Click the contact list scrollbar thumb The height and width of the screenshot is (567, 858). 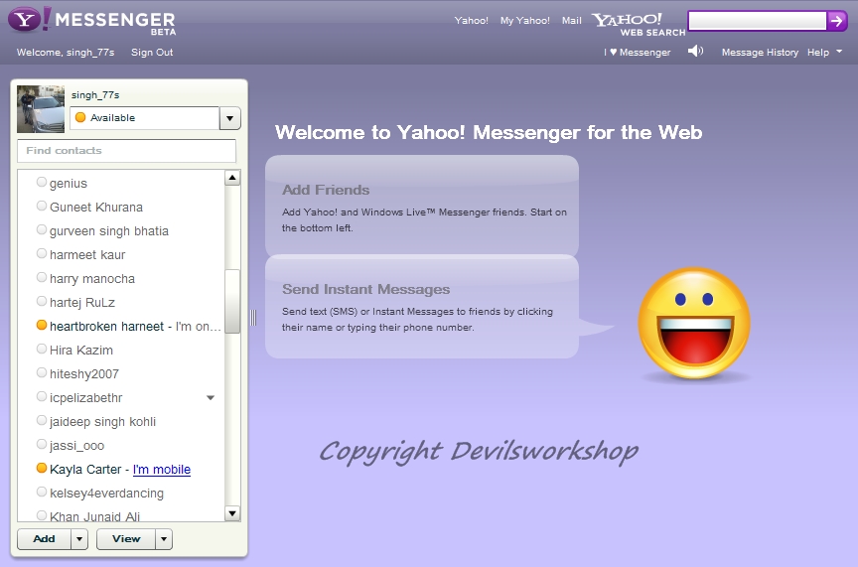point(232,301)
